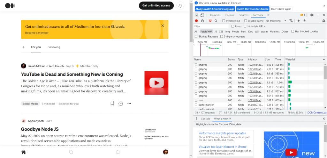This screenshot has height=158, width=327.
Task: Select the For you feed tab
Action: pos(36,47)
